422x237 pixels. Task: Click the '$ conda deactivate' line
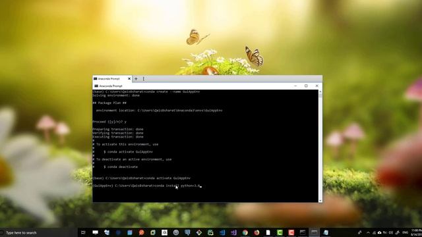121,167
